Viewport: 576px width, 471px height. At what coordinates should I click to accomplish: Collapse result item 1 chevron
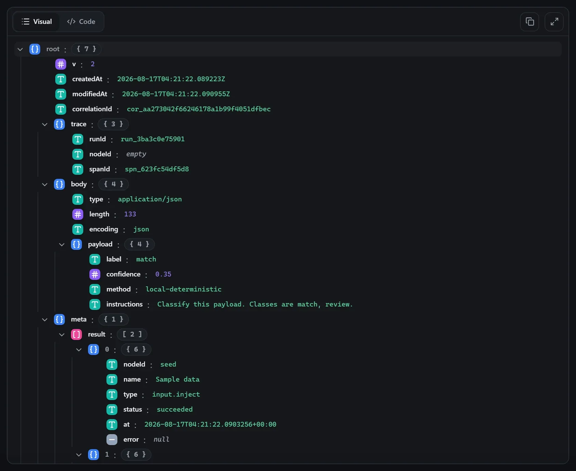79,455
